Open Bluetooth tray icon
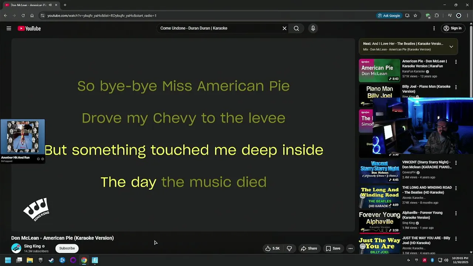The image size is (473, 266). [x=432, y=260]
